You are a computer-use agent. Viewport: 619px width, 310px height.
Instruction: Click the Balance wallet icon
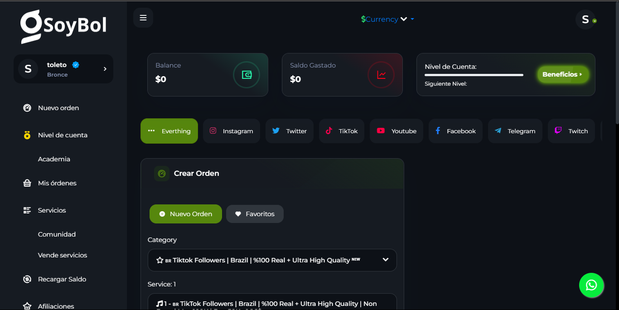[x=246, y=75]
